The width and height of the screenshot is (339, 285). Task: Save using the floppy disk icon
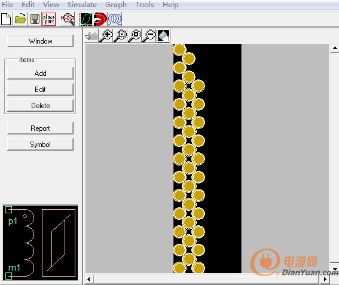(x=34, y=19)
